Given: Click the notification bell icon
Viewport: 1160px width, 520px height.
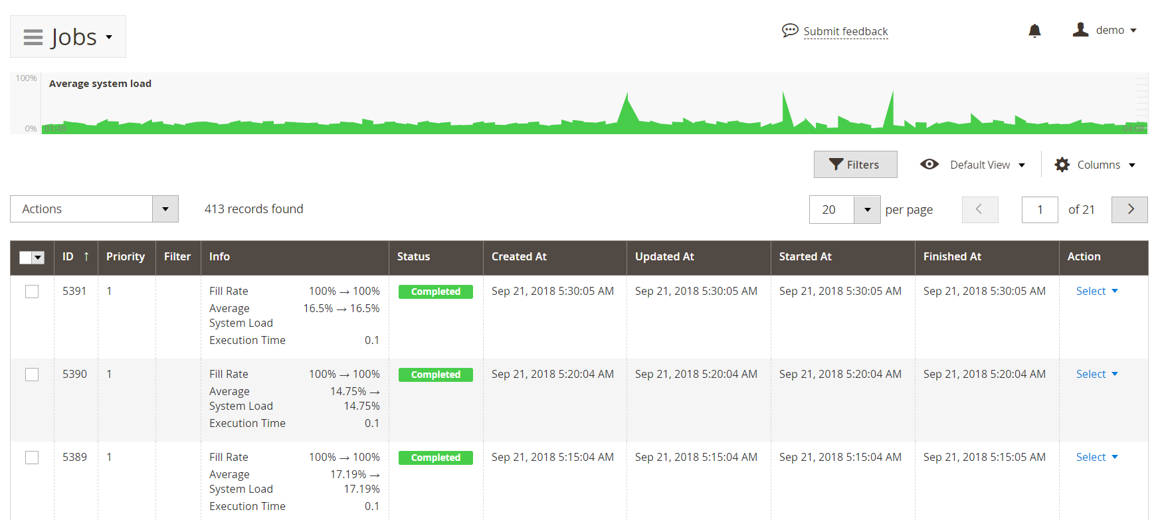Looking at the screenshot, I should coord(1034,31).
